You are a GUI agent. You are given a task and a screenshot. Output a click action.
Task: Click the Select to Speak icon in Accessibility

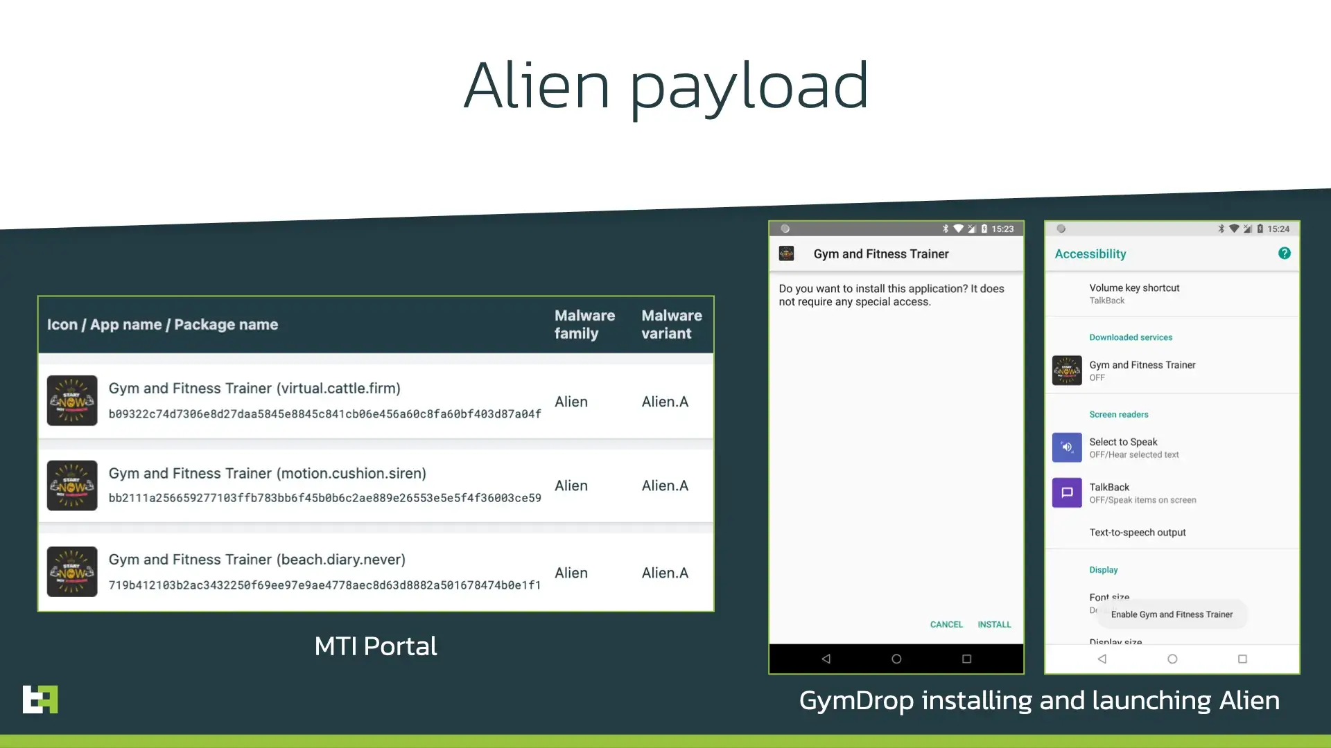[x=1067, y=447]
